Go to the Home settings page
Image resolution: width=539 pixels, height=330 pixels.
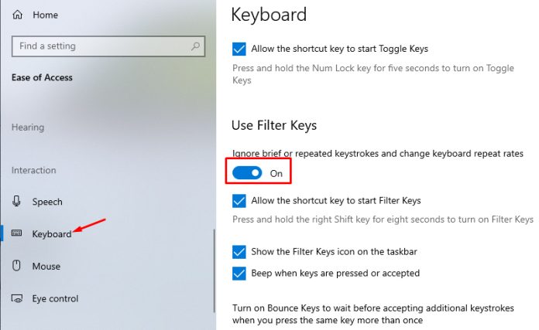coord(46,15)
